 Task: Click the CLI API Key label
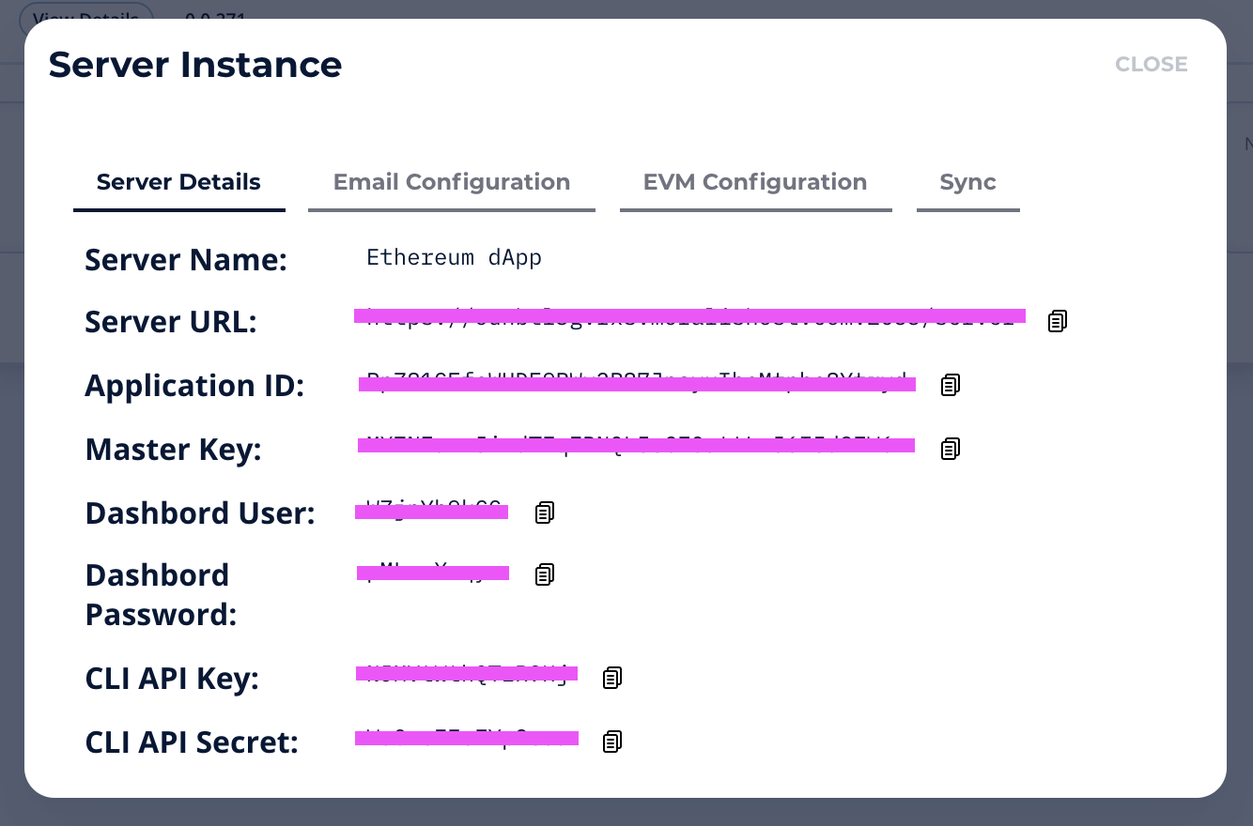click(x=172, y=679)
